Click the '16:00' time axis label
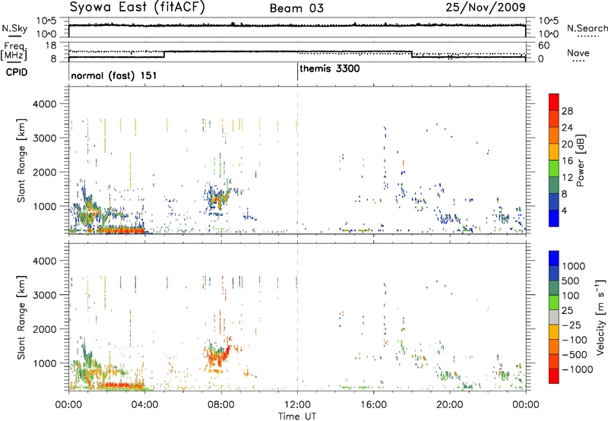The height and width of the screenshot is (421, 608). [373, 404]
